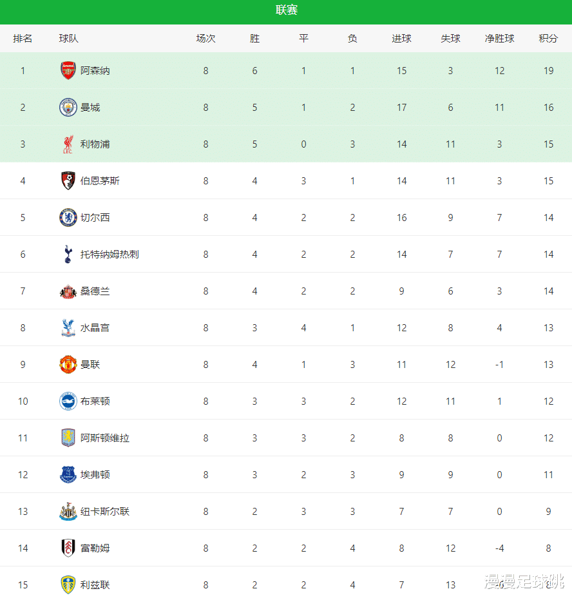Click the 积分 column header

548,39
